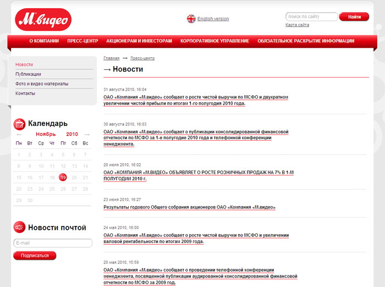Click the news-by-mail megaphone icon
Screen dimensions: 385x287
pos(19,227)
